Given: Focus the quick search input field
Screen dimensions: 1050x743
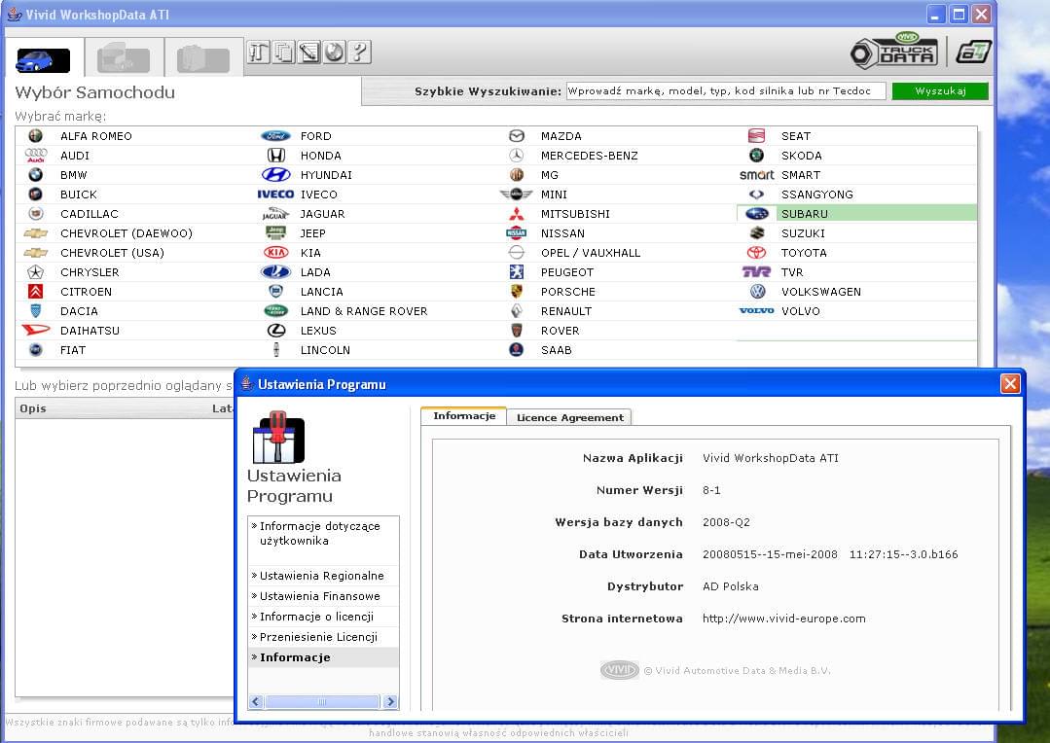Looking at the screenshot, I should (726, 91).
